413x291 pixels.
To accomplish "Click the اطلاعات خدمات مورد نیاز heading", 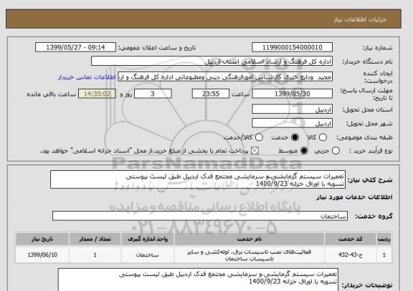I will tap(354, 197).
